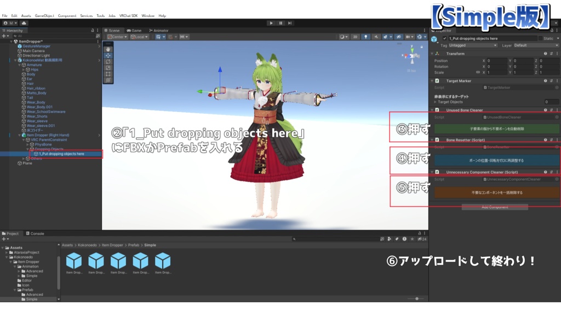Open the Window menu
This screenshot has width=561, height=315.
(x=148, y=16)
